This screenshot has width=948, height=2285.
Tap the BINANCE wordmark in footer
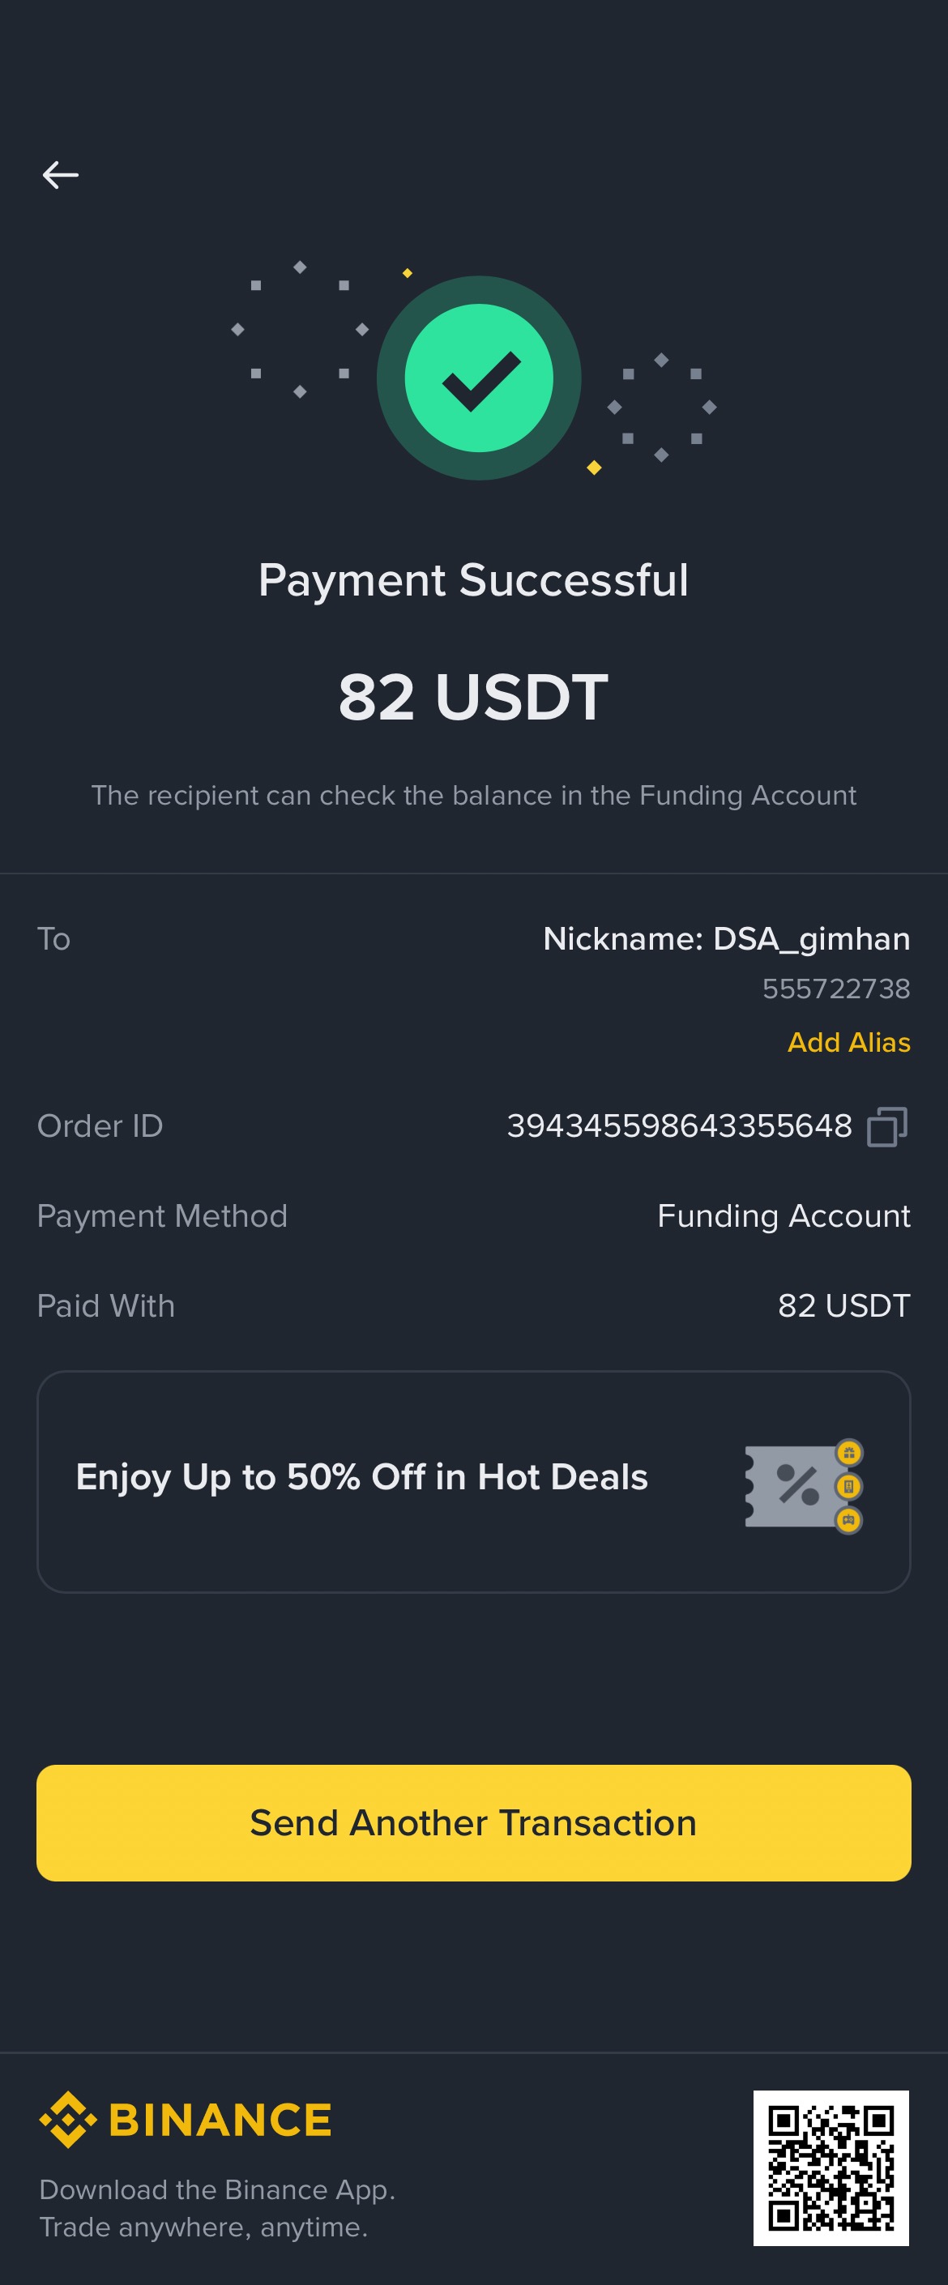click(x=220, y=2121)
